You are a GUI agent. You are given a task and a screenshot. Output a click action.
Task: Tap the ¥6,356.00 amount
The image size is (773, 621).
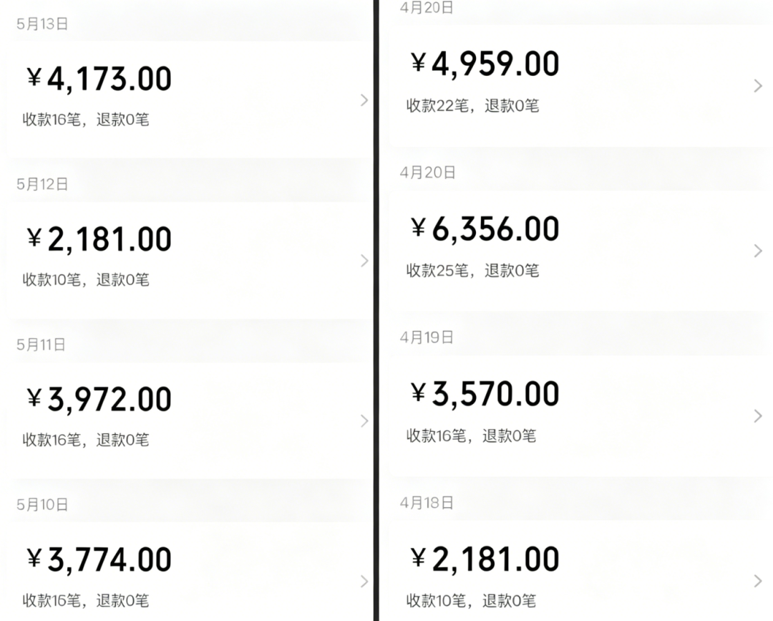[x=485, y=229]
